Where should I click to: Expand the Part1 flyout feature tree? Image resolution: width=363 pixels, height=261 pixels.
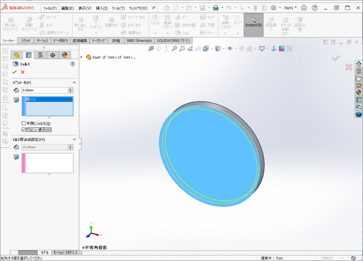82,57
